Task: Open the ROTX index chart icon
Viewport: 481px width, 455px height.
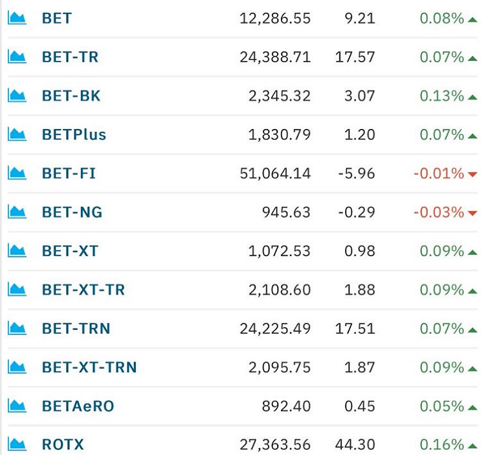Action: coord(17,444)
